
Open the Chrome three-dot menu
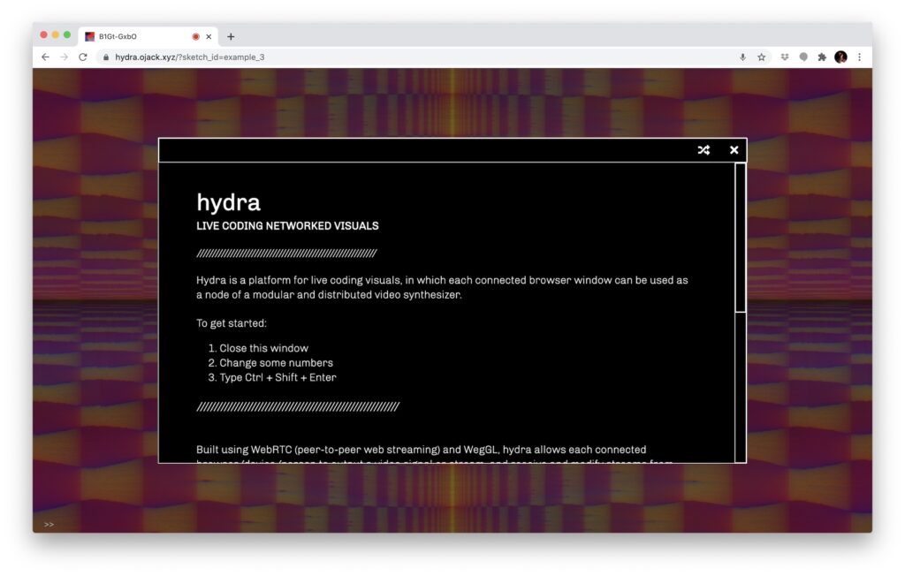click(x=860, y=56)
